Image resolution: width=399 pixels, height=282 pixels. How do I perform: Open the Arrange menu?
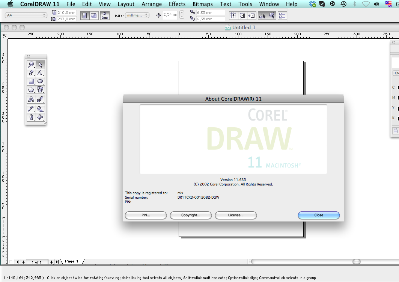[x=152, y=4]
